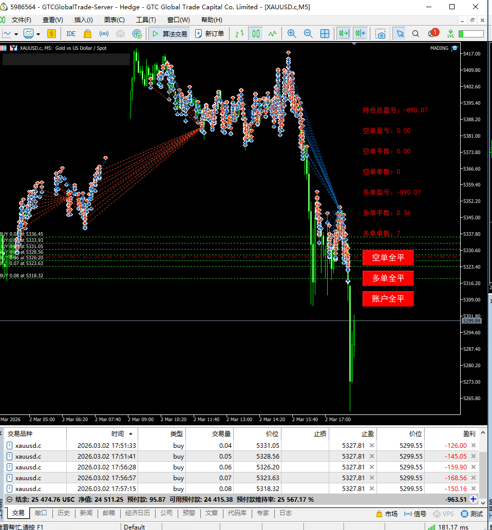Click the 新订单 new order button
The height and width of the screenshot is (530, 492).
click(210, 34)
